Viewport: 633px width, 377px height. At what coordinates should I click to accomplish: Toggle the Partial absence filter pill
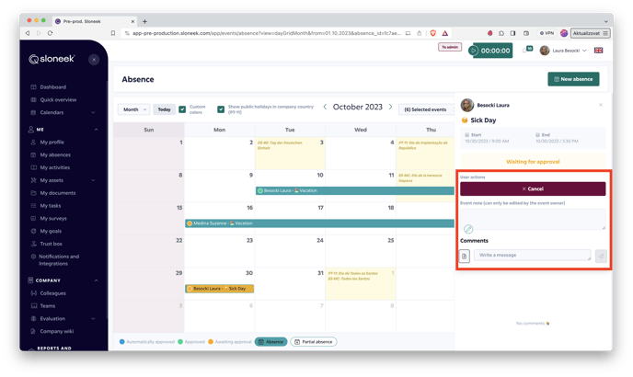coord(313,342)
